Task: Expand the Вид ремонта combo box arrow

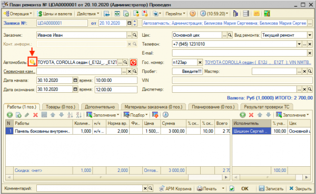Action: coord(310,35)
